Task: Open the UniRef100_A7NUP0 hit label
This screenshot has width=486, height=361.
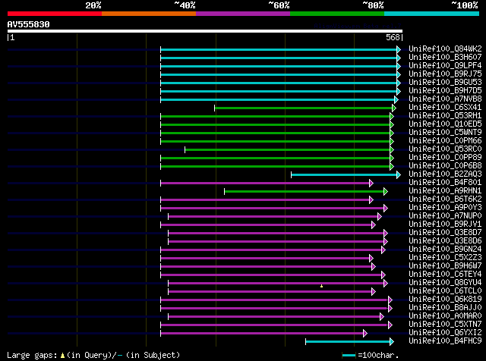Action: click(445, 216)
